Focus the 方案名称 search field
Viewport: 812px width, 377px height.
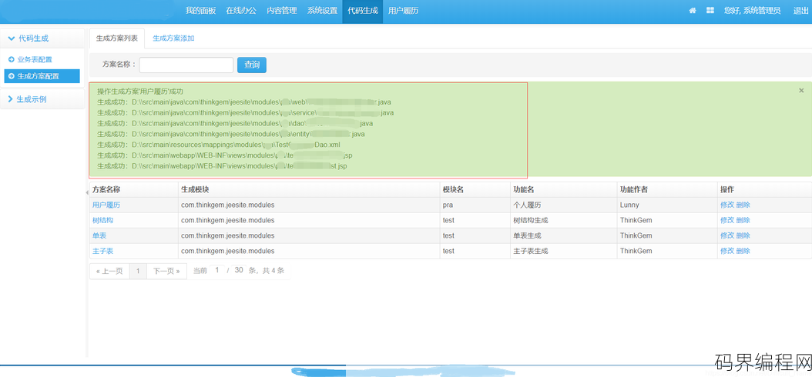click(x=186, y=65)
